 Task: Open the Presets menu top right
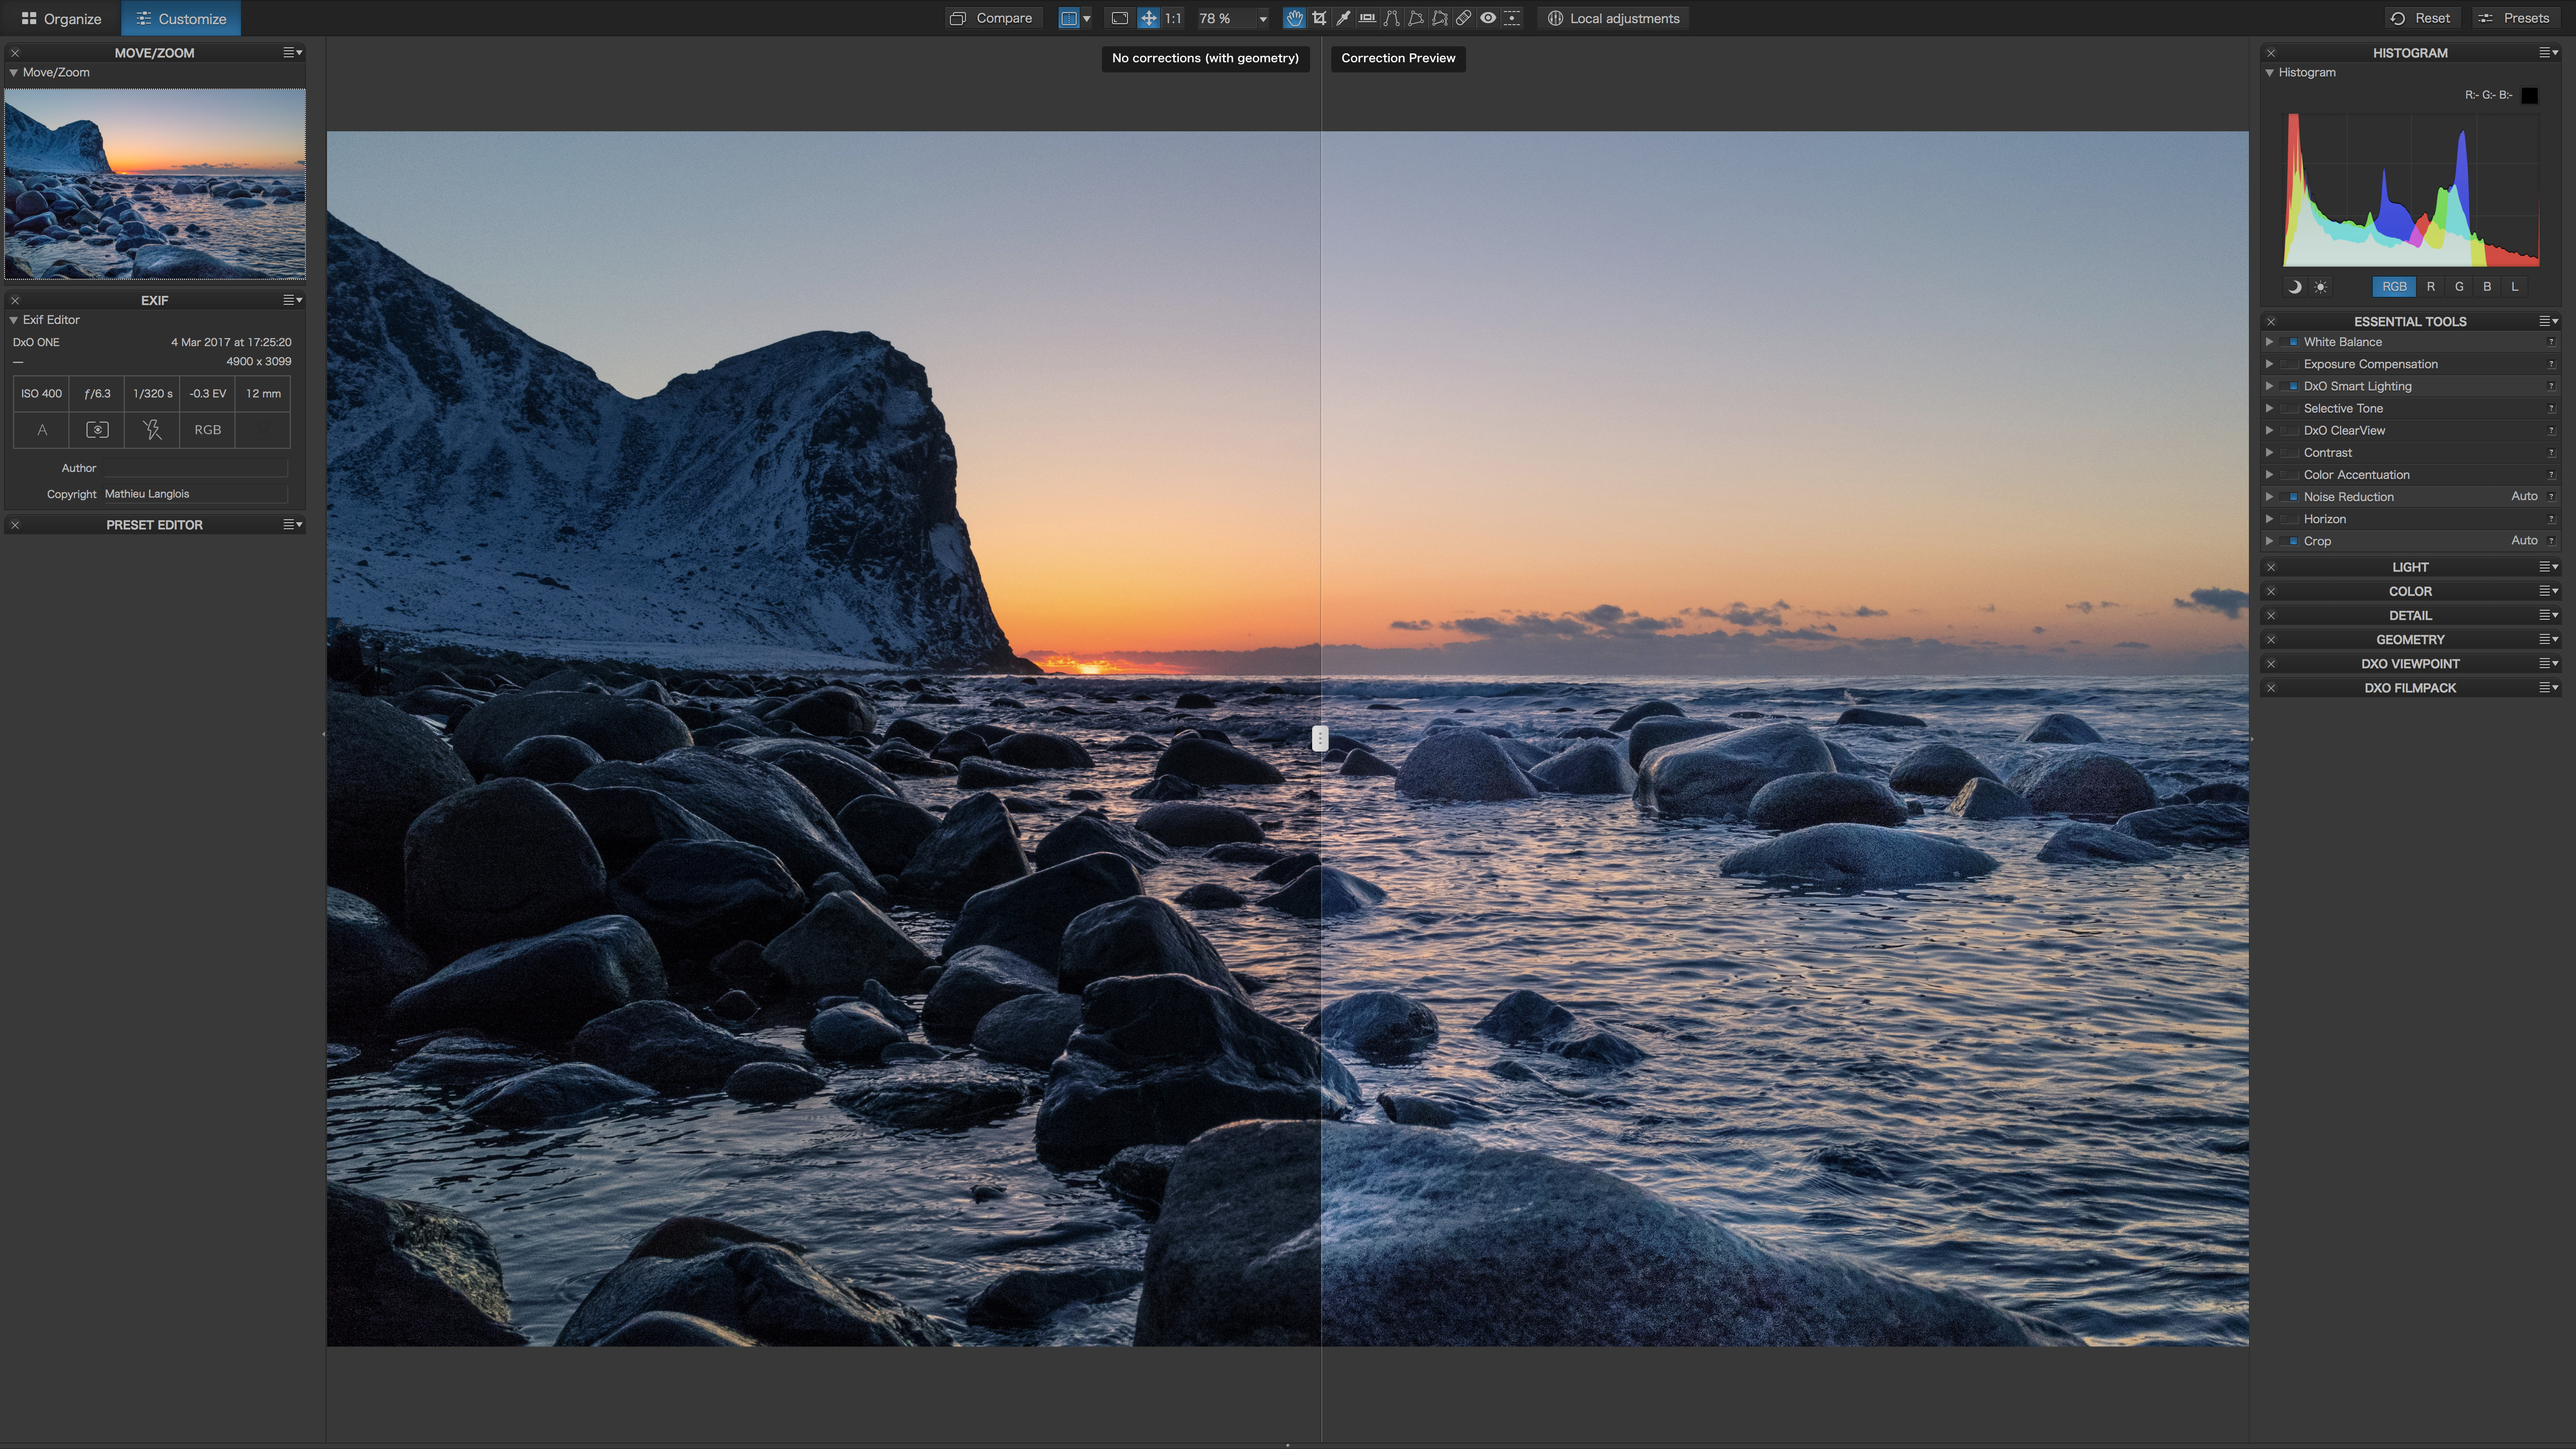pos(2516,18)
